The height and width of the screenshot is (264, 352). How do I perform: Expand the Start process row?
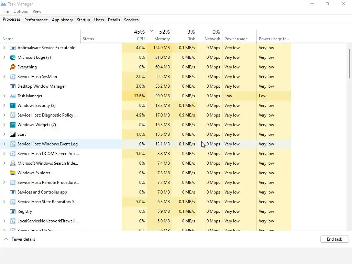pyautogui.click(x=4, y=134)
